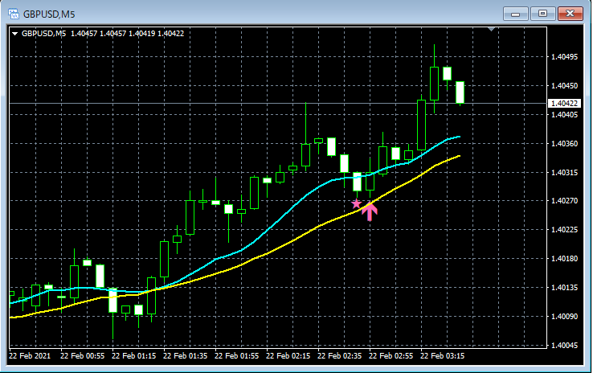Click the 1.40270 price scale label

(564, 201)
